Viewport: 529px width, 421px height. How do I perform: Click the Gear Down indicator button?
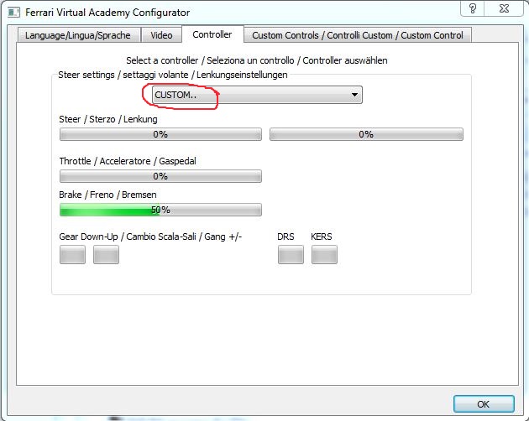click(x=72, y=255)
